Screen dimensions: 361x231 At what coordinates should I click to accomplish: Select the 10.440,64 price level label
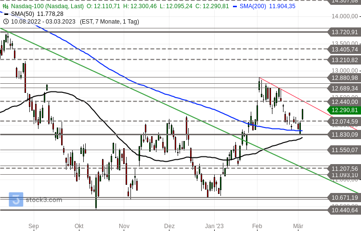click(344, 210)
